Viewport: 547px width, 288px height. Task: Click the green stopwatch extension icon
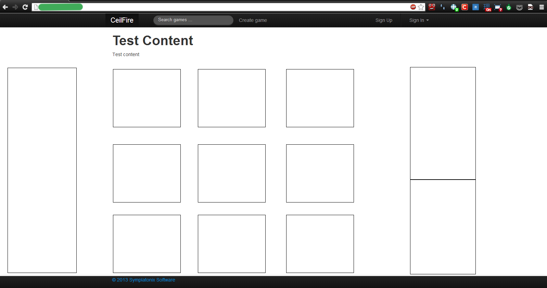point(509,7)
